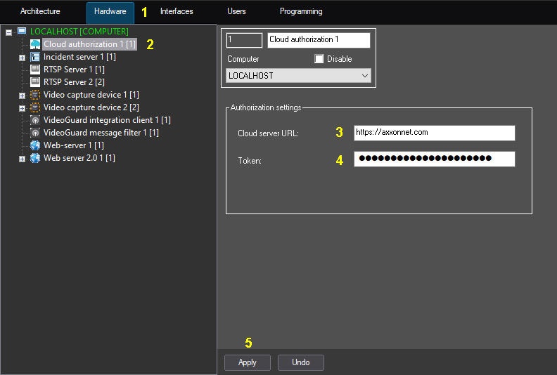
Task: Expand the Video capture device 2 node
Action: [22, 108]
